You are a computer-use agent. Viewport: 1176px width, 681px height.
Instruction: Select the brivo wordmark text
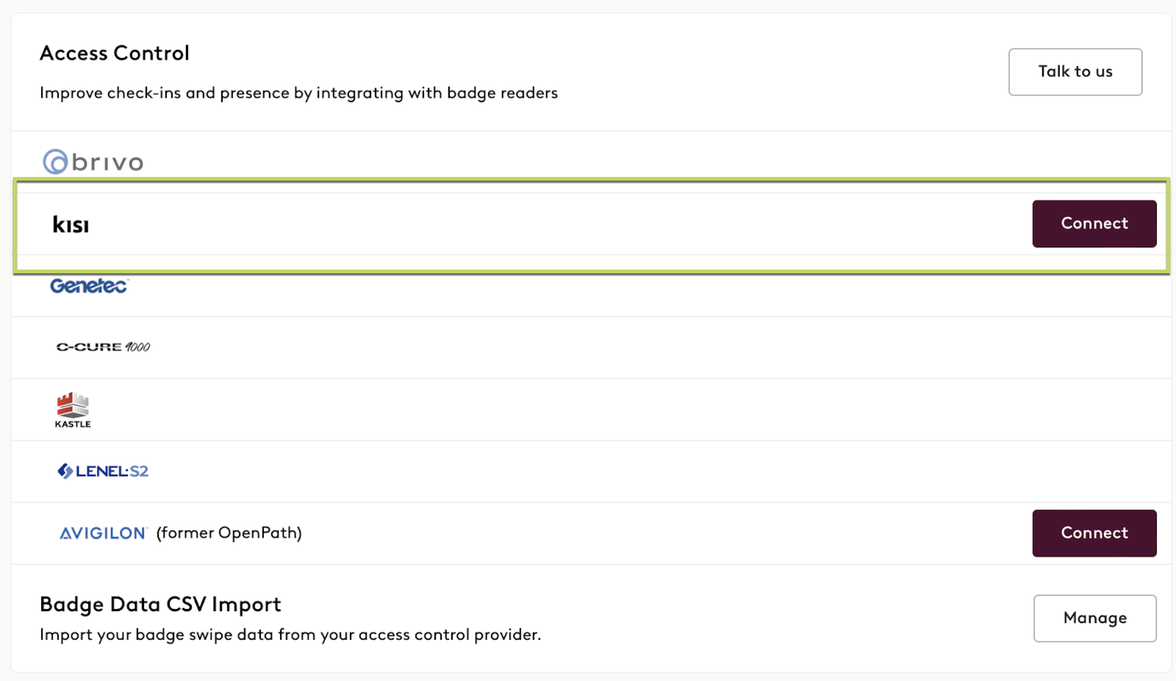[107, 162]
